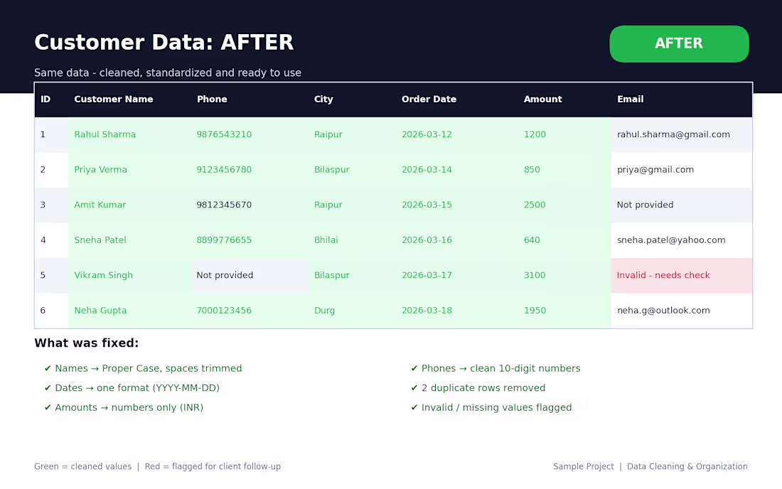This screenshot has width=782, height=489.
Task: Select customer name Sneha Patel
Action: [100, 240]
